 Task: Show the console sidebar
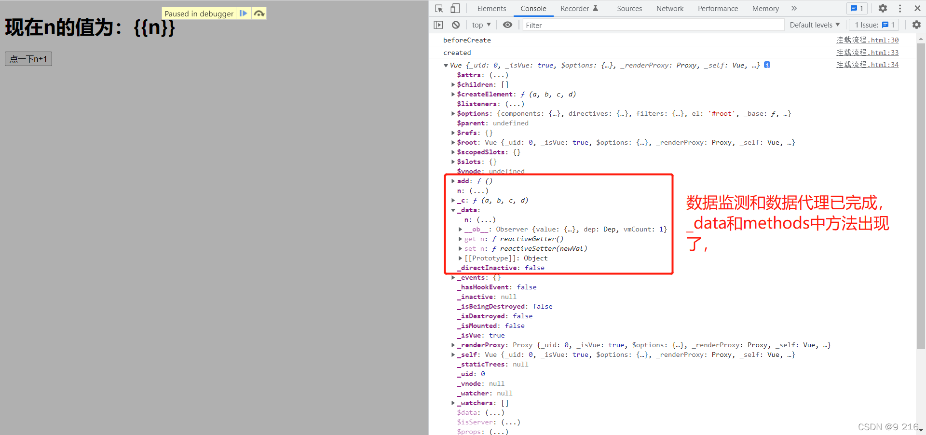click(x=438, y=25)
